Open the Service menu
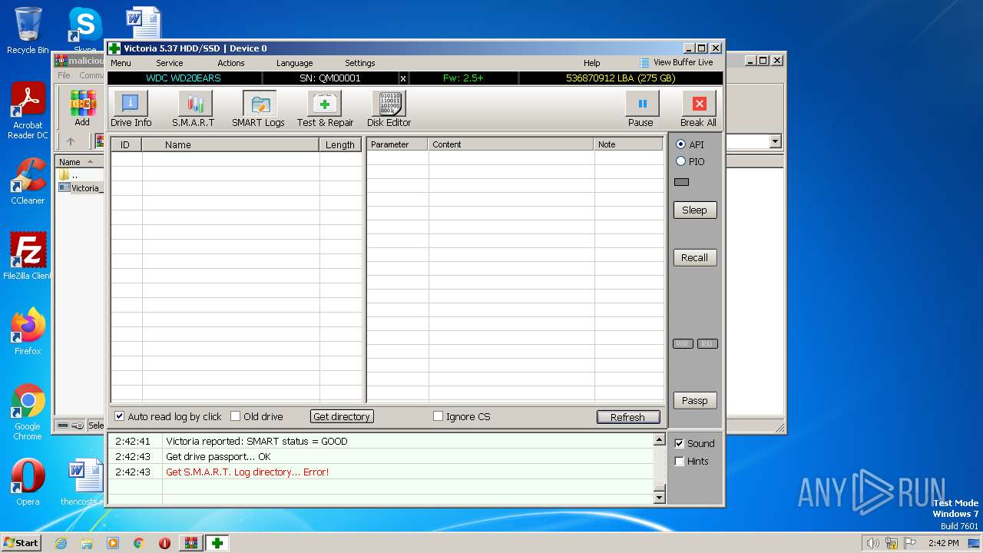Screen dimensions: 983x553 (170, 63)
